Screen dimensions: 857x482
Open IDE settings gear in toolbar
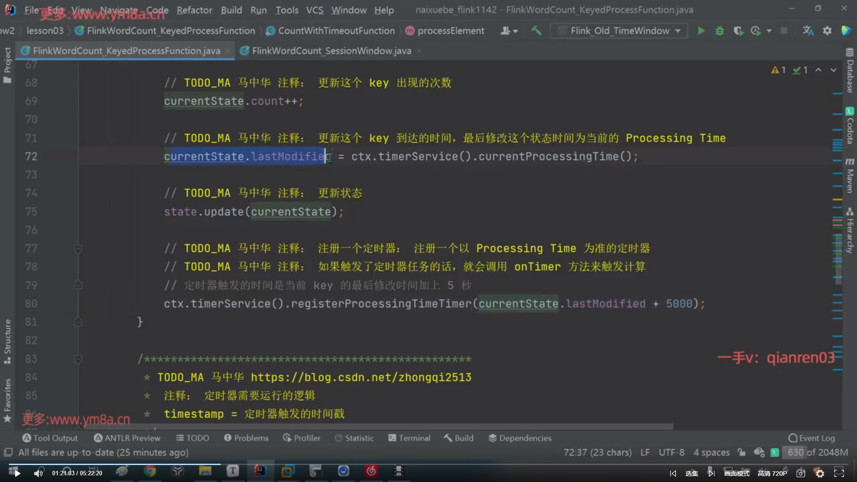827,31
